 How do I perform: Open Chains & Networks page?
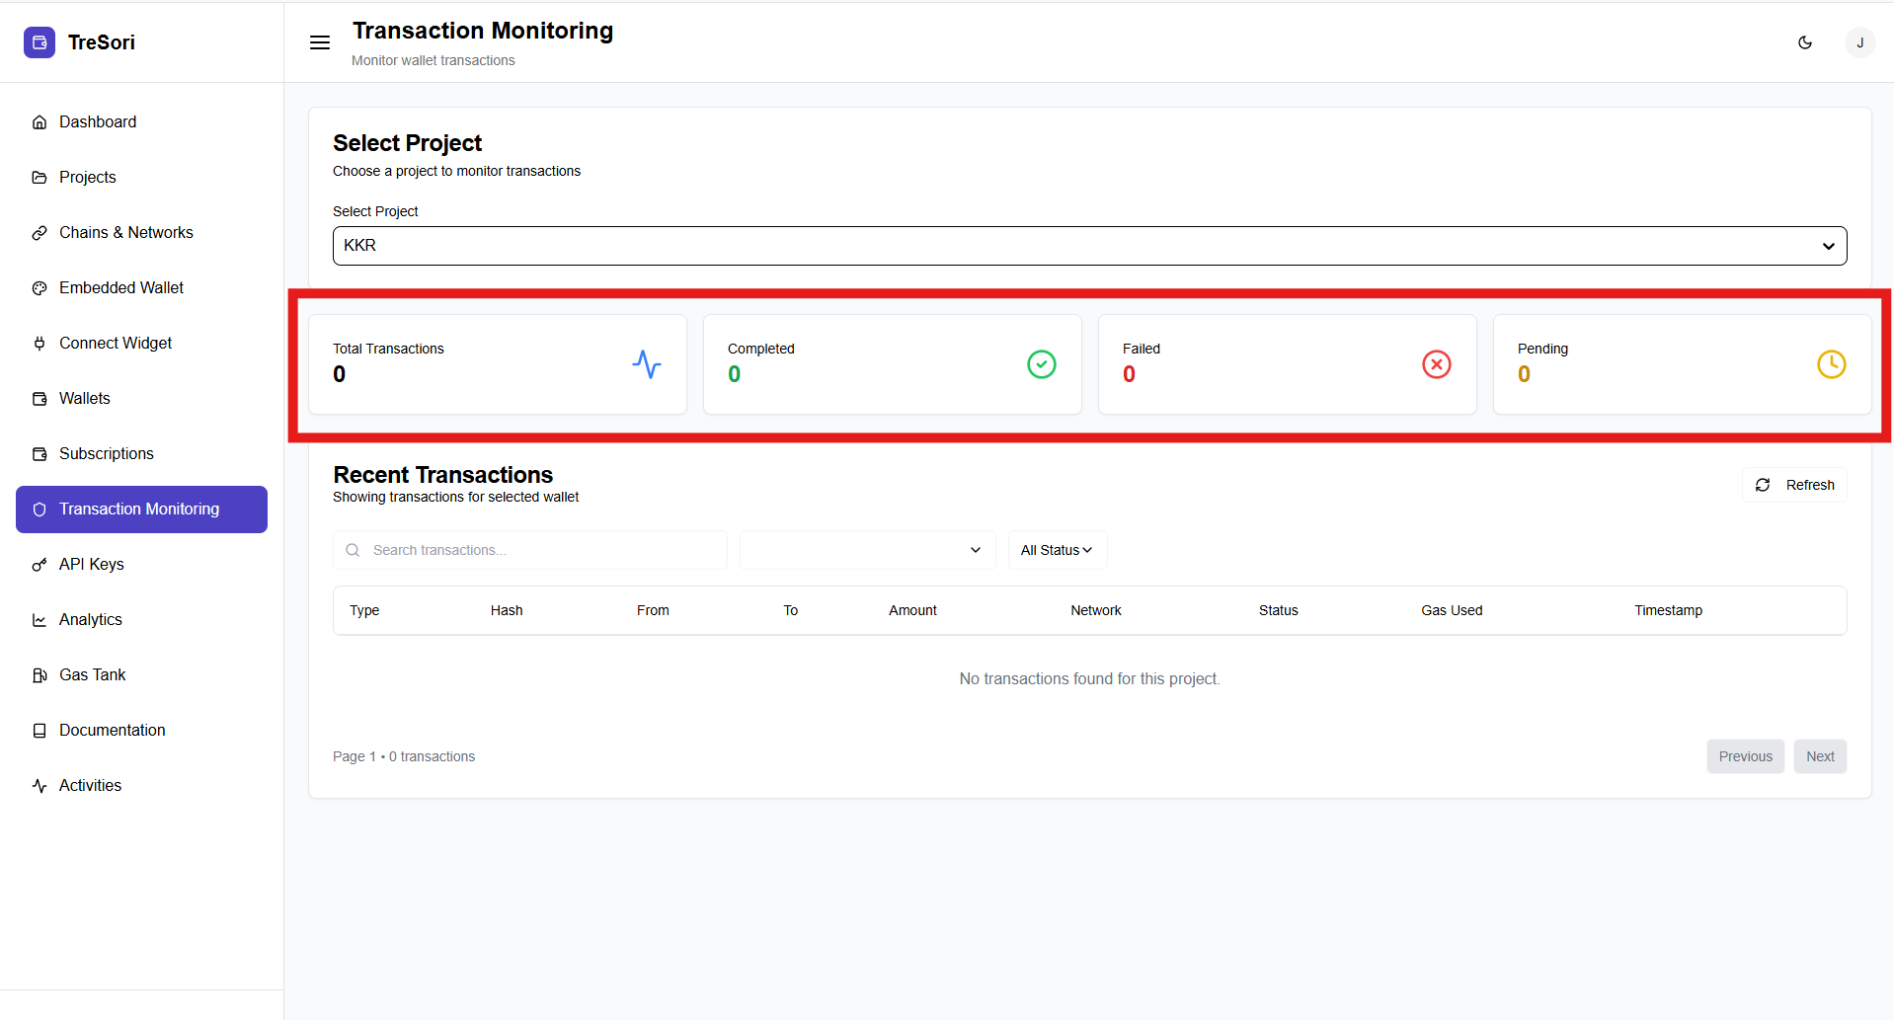click(125, 233)
